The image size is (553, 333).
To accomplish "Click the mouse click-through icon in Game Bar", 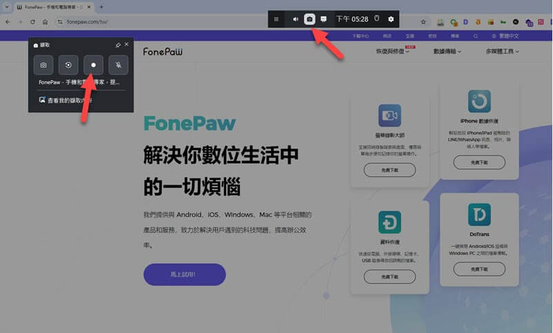I will tap(377, 19).
